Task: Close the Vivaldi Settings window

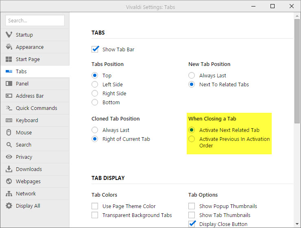Action: pos(291,7)
